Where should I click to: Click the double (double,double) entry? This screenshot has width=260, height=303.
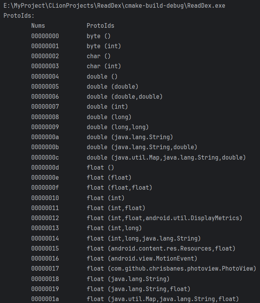click(x=124, y=96)
